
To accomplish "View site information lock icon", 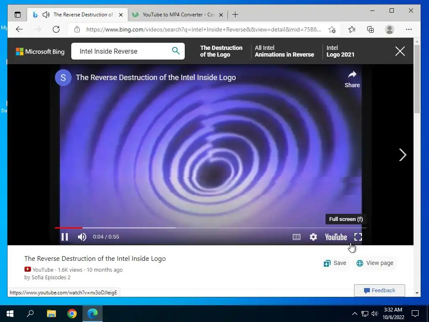I will (x=77, y=29).
